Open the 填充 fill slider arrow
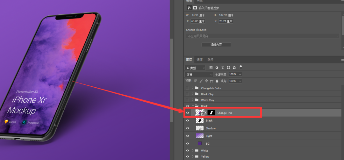This screenshot has height=160, width=344. [240, 81]
